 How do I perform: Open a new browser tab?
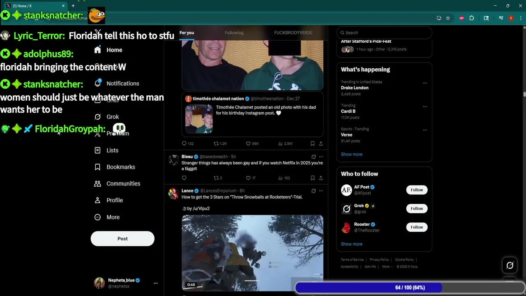tap(73, 6)
